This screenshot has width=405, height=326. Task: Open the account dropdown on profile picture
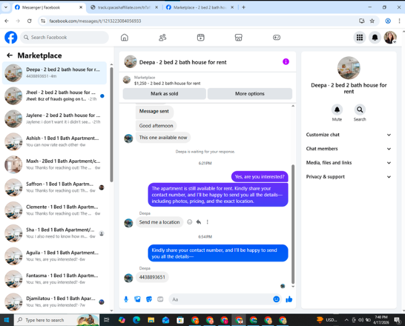(x=394, y=42)
